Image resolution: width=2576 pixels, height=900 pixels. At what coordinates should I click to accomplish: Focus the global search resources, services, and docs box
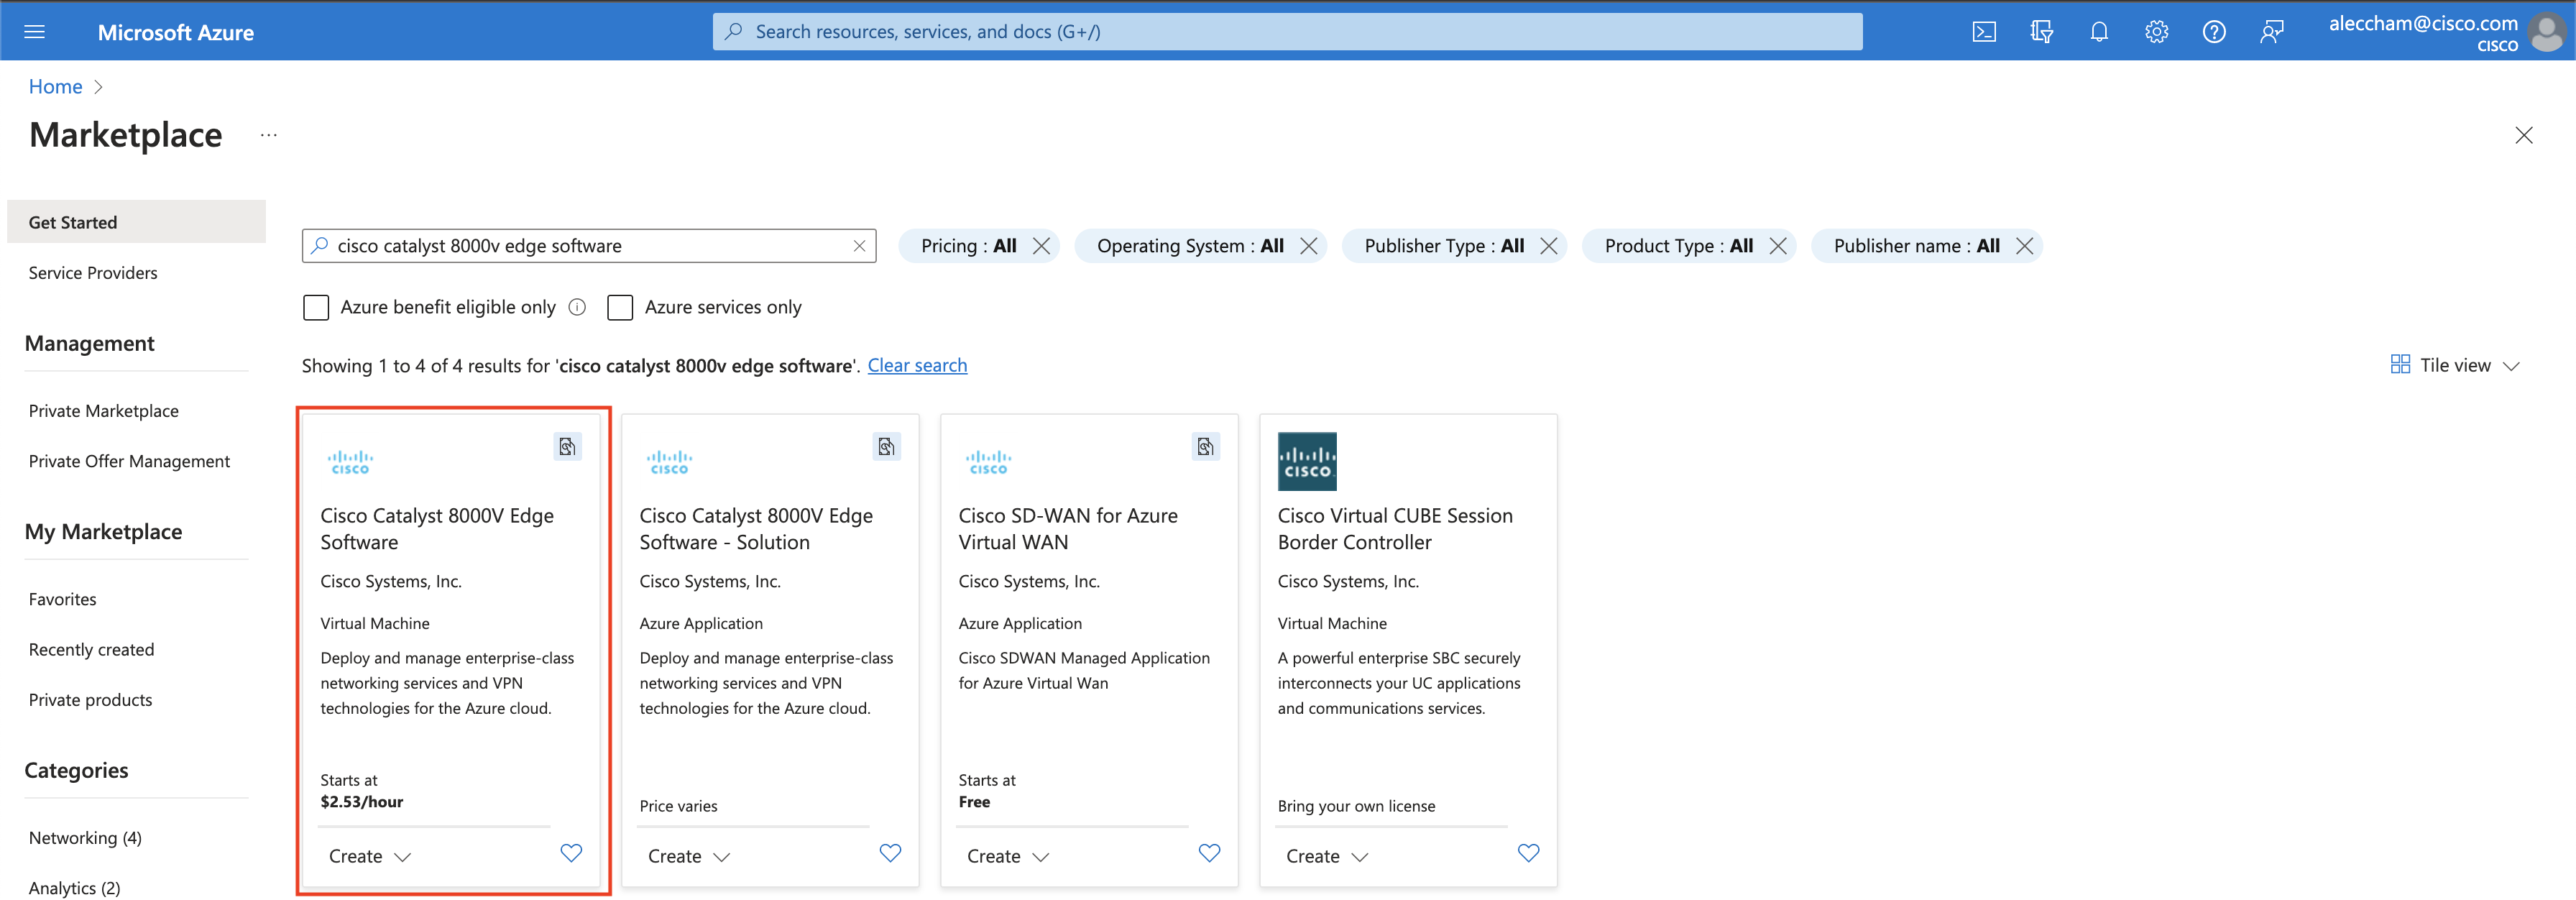(x=1287, y=32)
